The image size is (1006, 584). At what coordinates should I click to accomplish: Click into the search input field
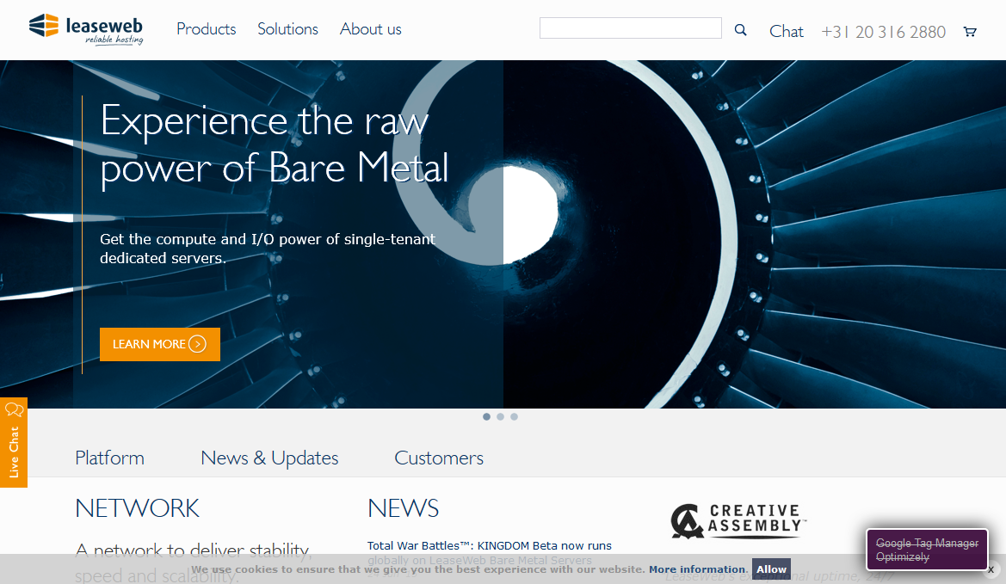click(631, 28)
